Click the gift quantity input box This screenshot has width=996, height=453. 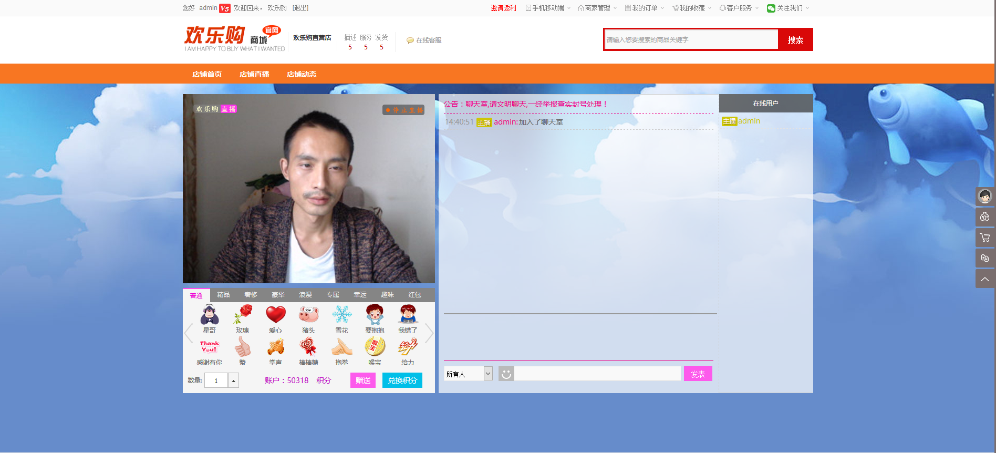[216, 380]
